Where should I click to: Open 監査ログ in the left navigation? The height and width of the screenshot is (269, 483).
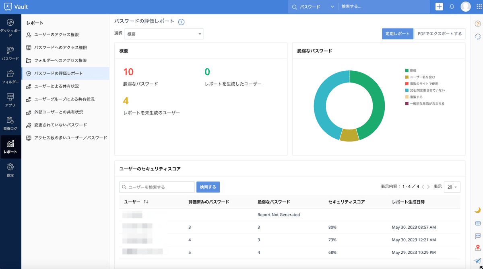(x=10, y=123)
